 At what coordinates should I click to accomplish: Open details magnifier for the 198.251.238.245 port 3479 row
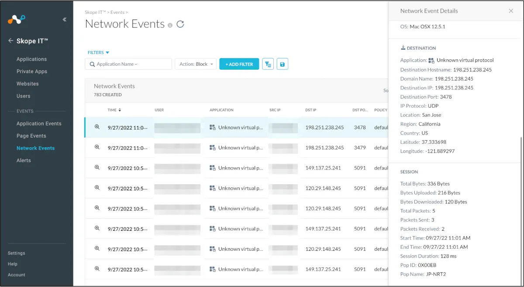(97, 147)
